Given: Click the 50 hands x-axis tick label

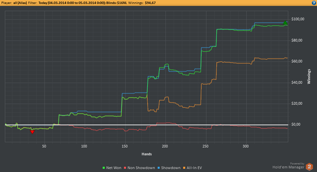Looking at the screenshot, I should [44, 146].
